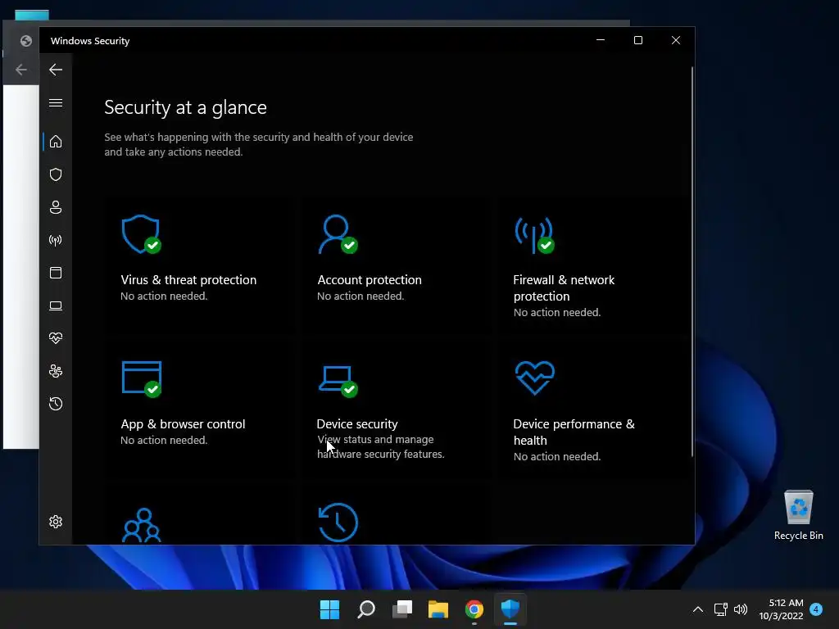
Task: Open Task View on the taskbar
Action: 402,609
